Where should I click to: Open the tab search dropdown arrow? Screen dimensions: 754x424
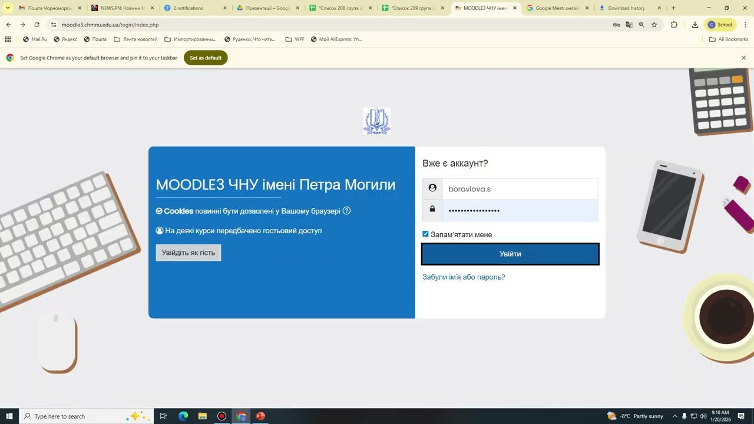pos(8,8)
